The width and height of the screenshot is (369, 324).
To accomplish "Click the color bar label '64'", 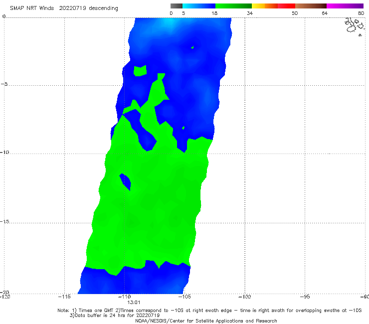I will click(x=325, y=13).
